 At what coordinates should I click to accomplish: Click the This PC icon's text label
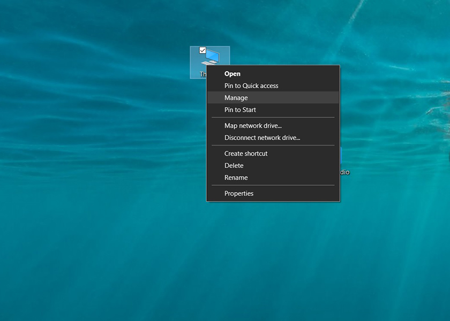coord(202,74)
